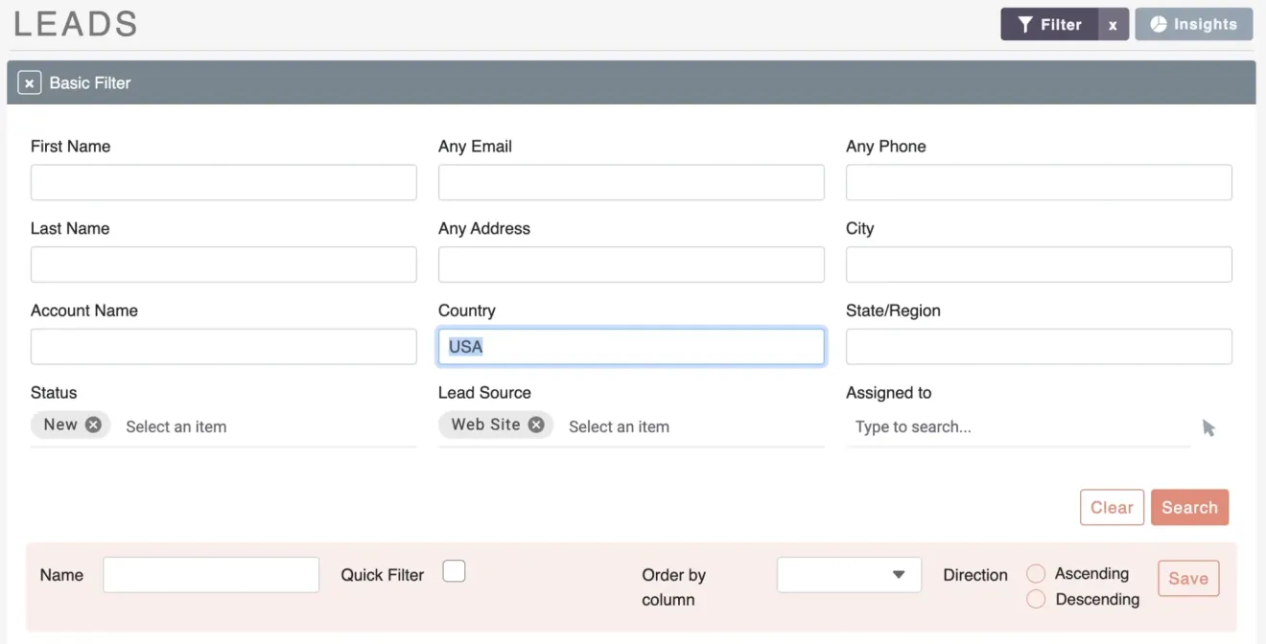Open Select an item for Status
Image resolution: width=1266 pixels, height=644 pixels.
click(176, 426)
